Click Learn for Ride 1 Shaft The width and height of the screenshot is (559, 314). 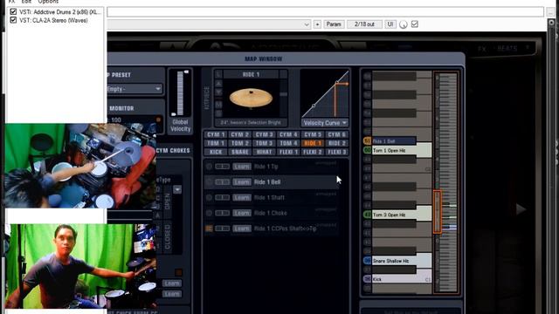[241, 197]
